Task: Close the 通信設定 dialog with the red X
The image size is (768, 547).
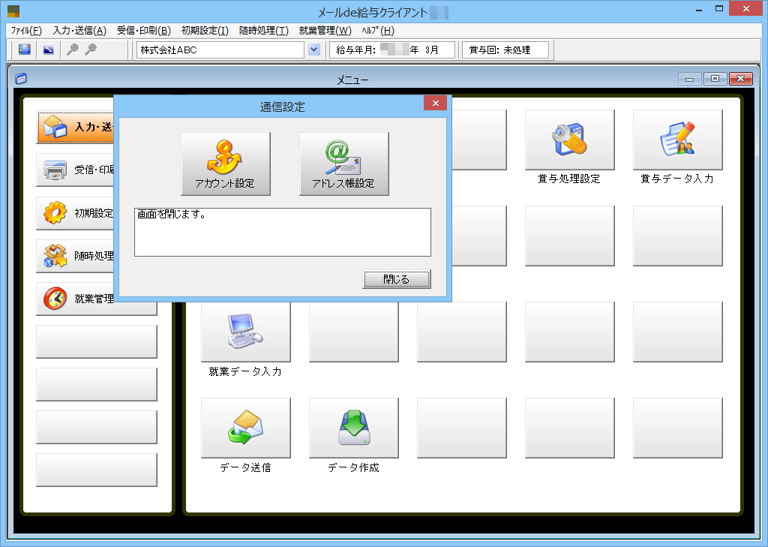Action: click(x=435, y=103)
